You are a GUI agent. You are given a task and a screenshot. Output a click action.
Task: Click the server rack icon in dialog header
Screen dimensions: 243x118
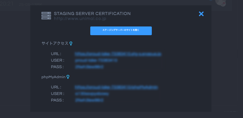pyautogui.click(x=46, y=16)
